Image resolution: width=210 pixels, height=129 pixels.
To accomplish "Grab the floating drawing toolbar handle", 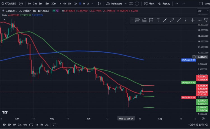I will [x=132, y=20].
